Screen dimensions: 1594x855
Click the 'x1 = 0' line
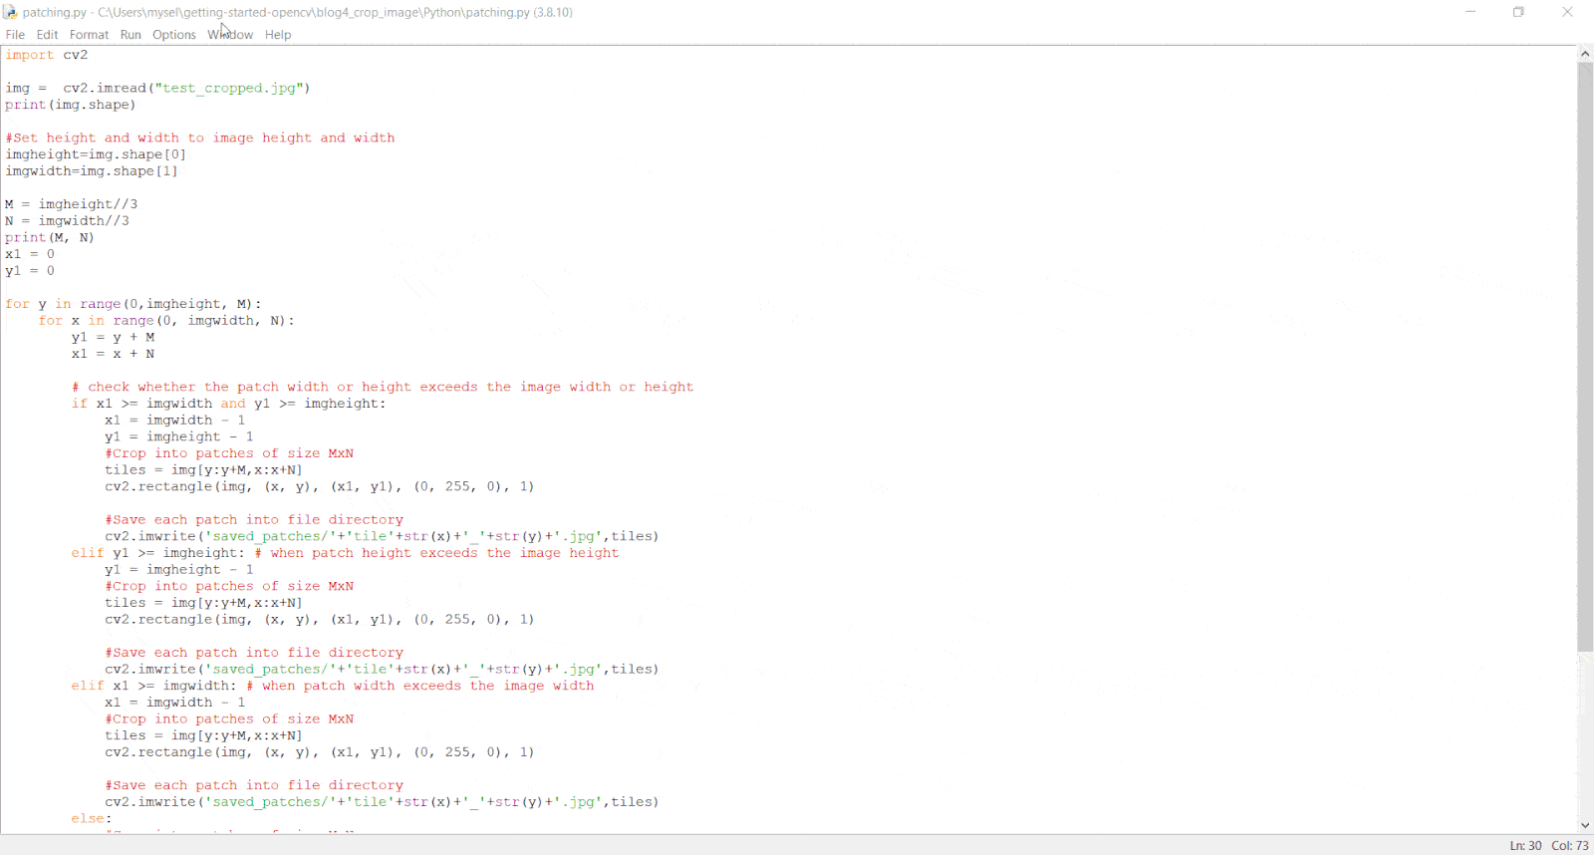(x=30, y=254)
